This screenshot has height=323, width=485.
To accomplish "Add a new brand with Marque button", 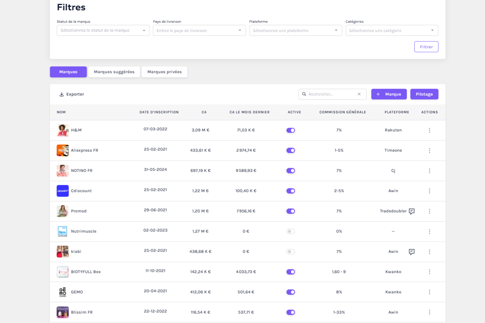I will coord(389,94).
